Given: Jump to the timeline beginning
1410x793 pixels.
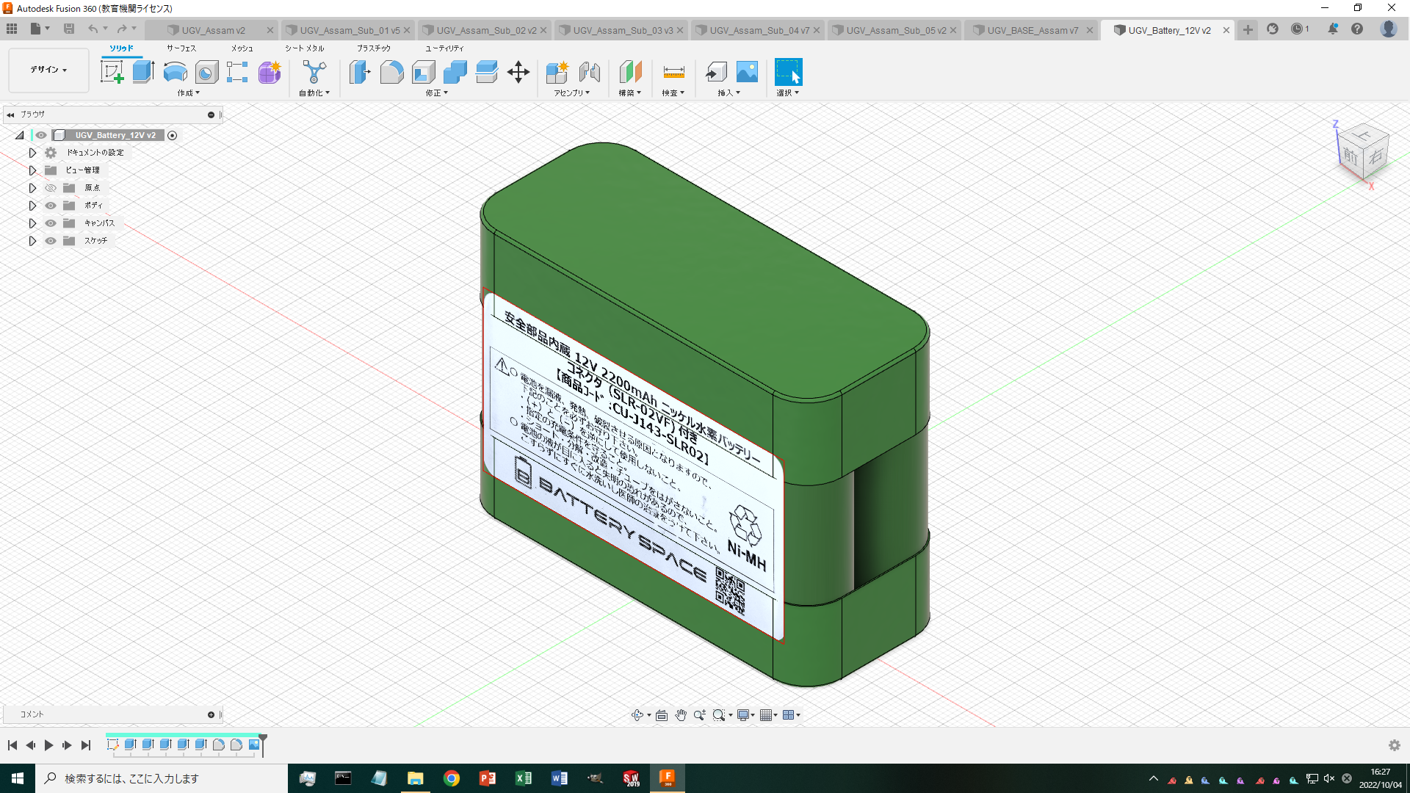Looking at the screenshot, I should [12, 745].
